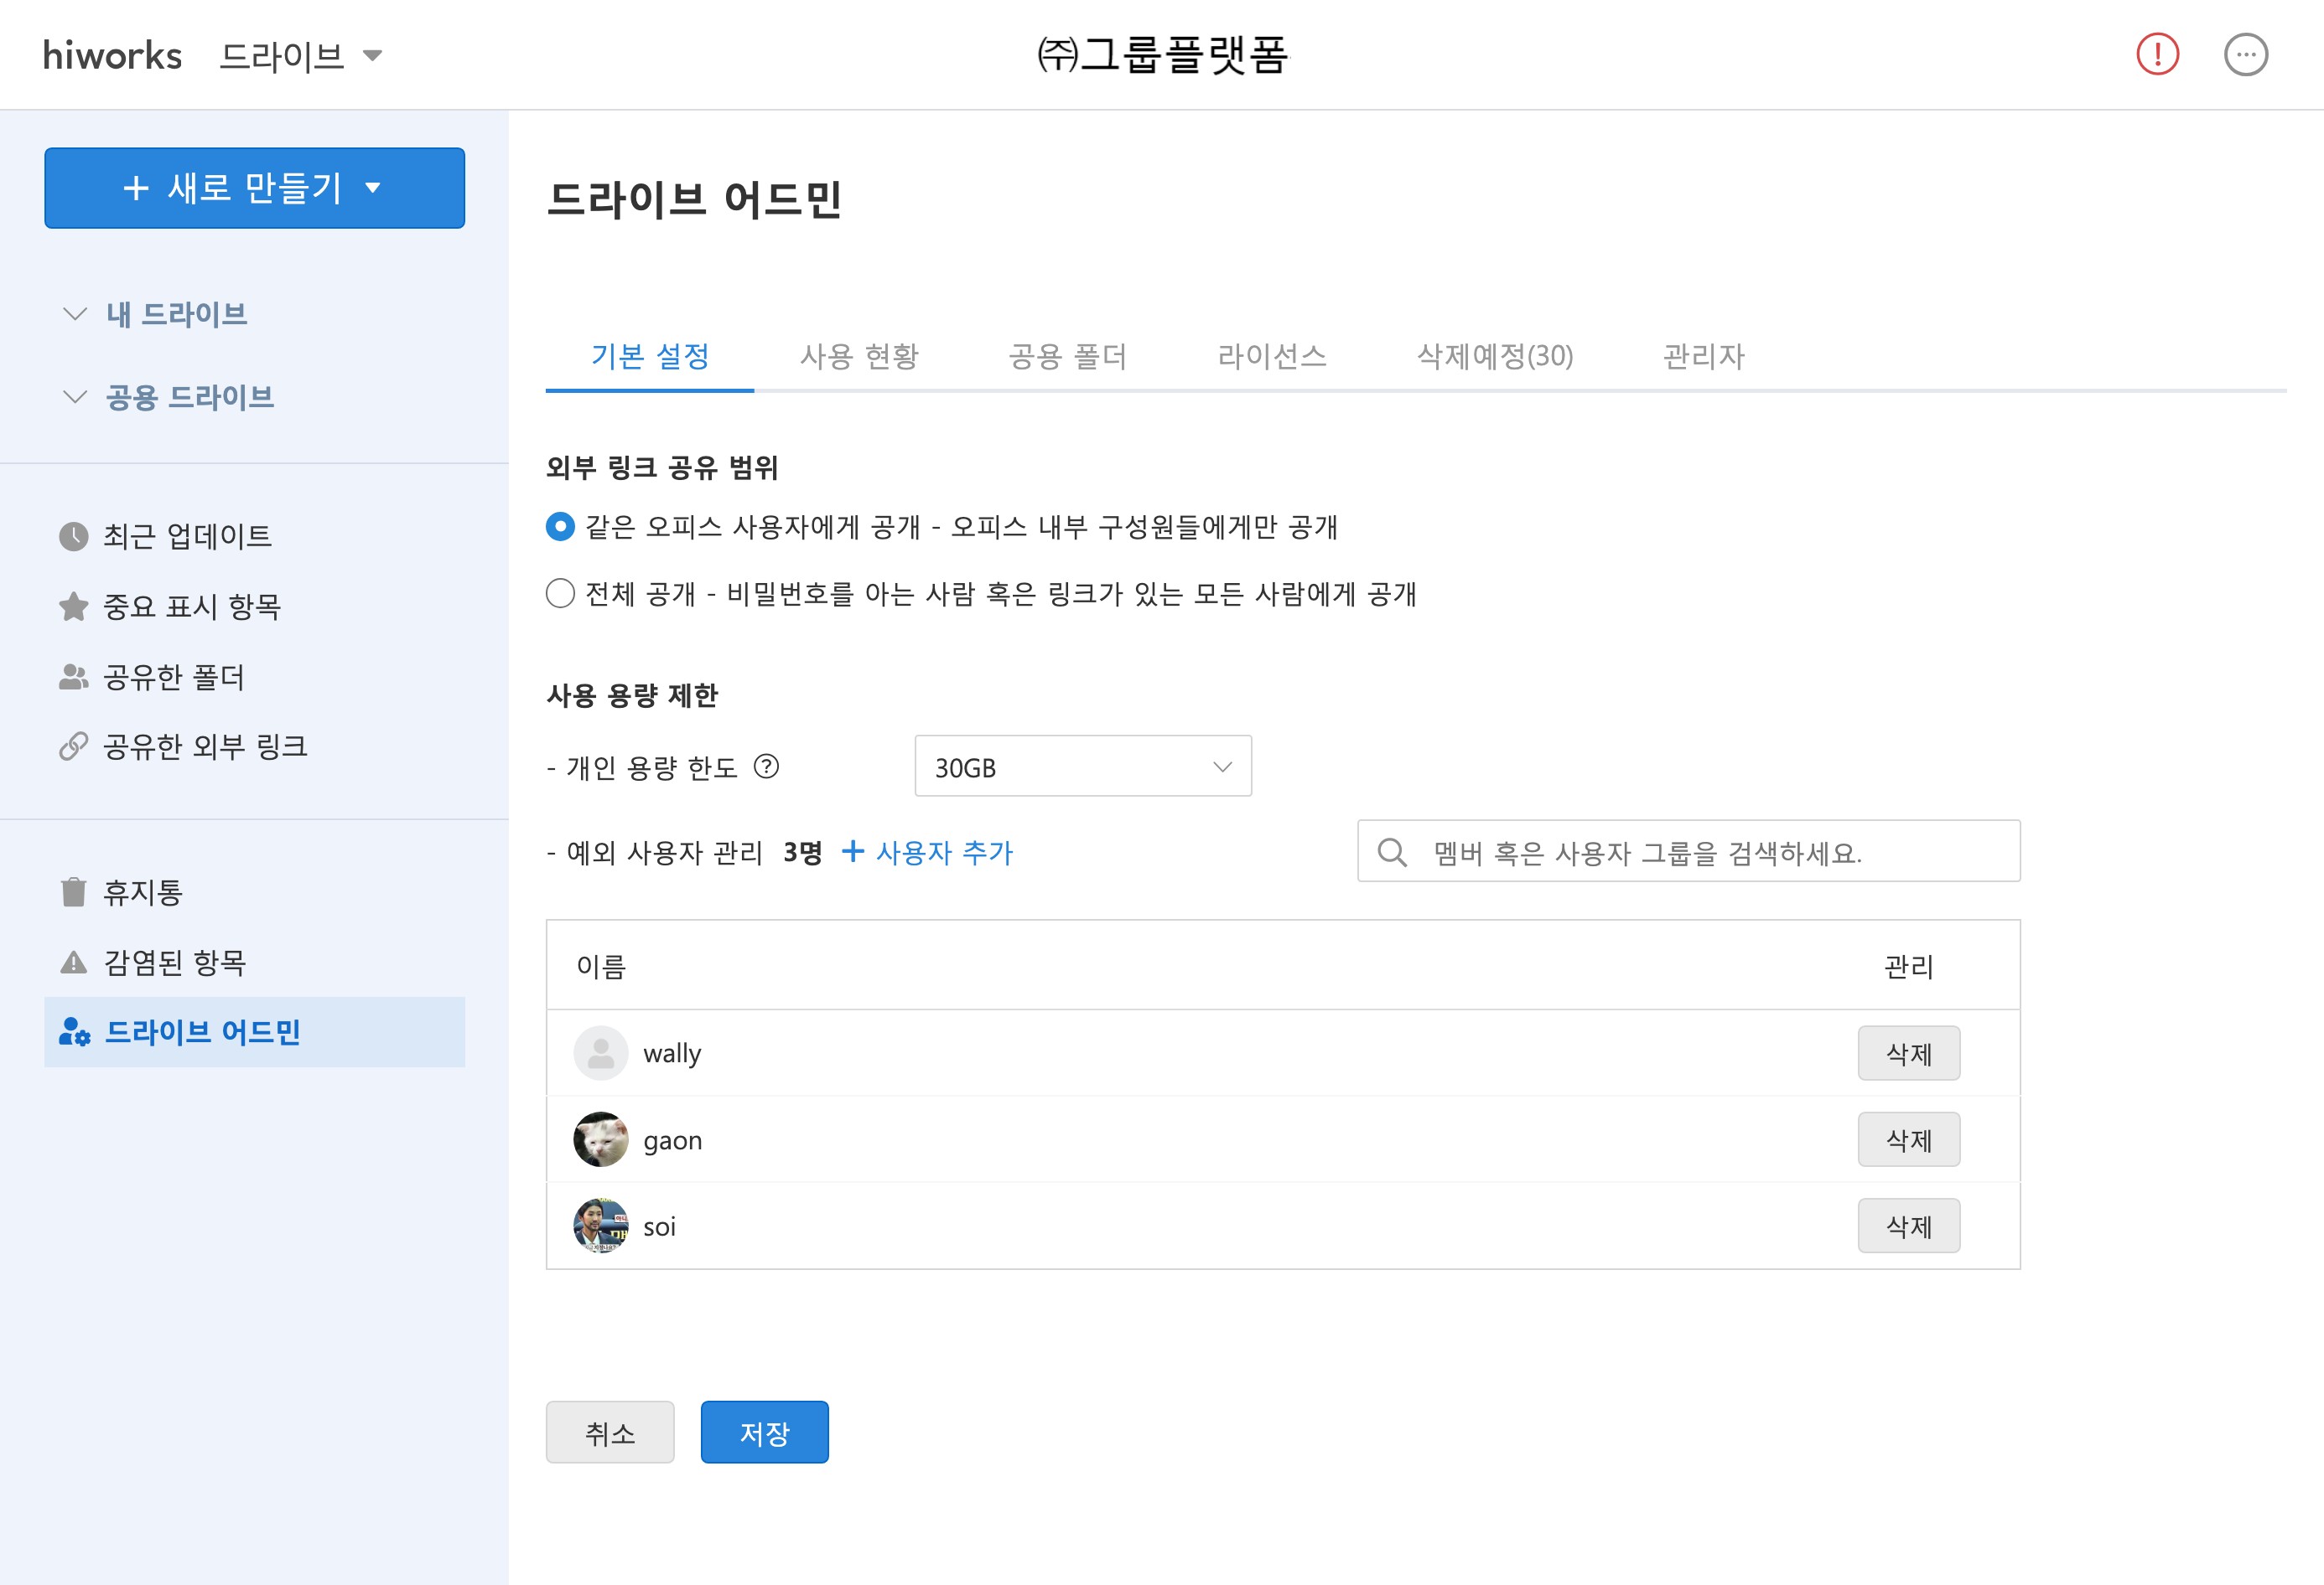Click the plus icon before 사용자 추가
The width and height of the screenshot is (2324, 1585).
[853, 851]
